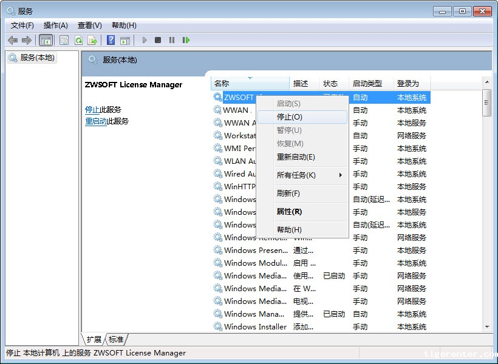Toggle the show/hide action pane button

coord(125,40)
